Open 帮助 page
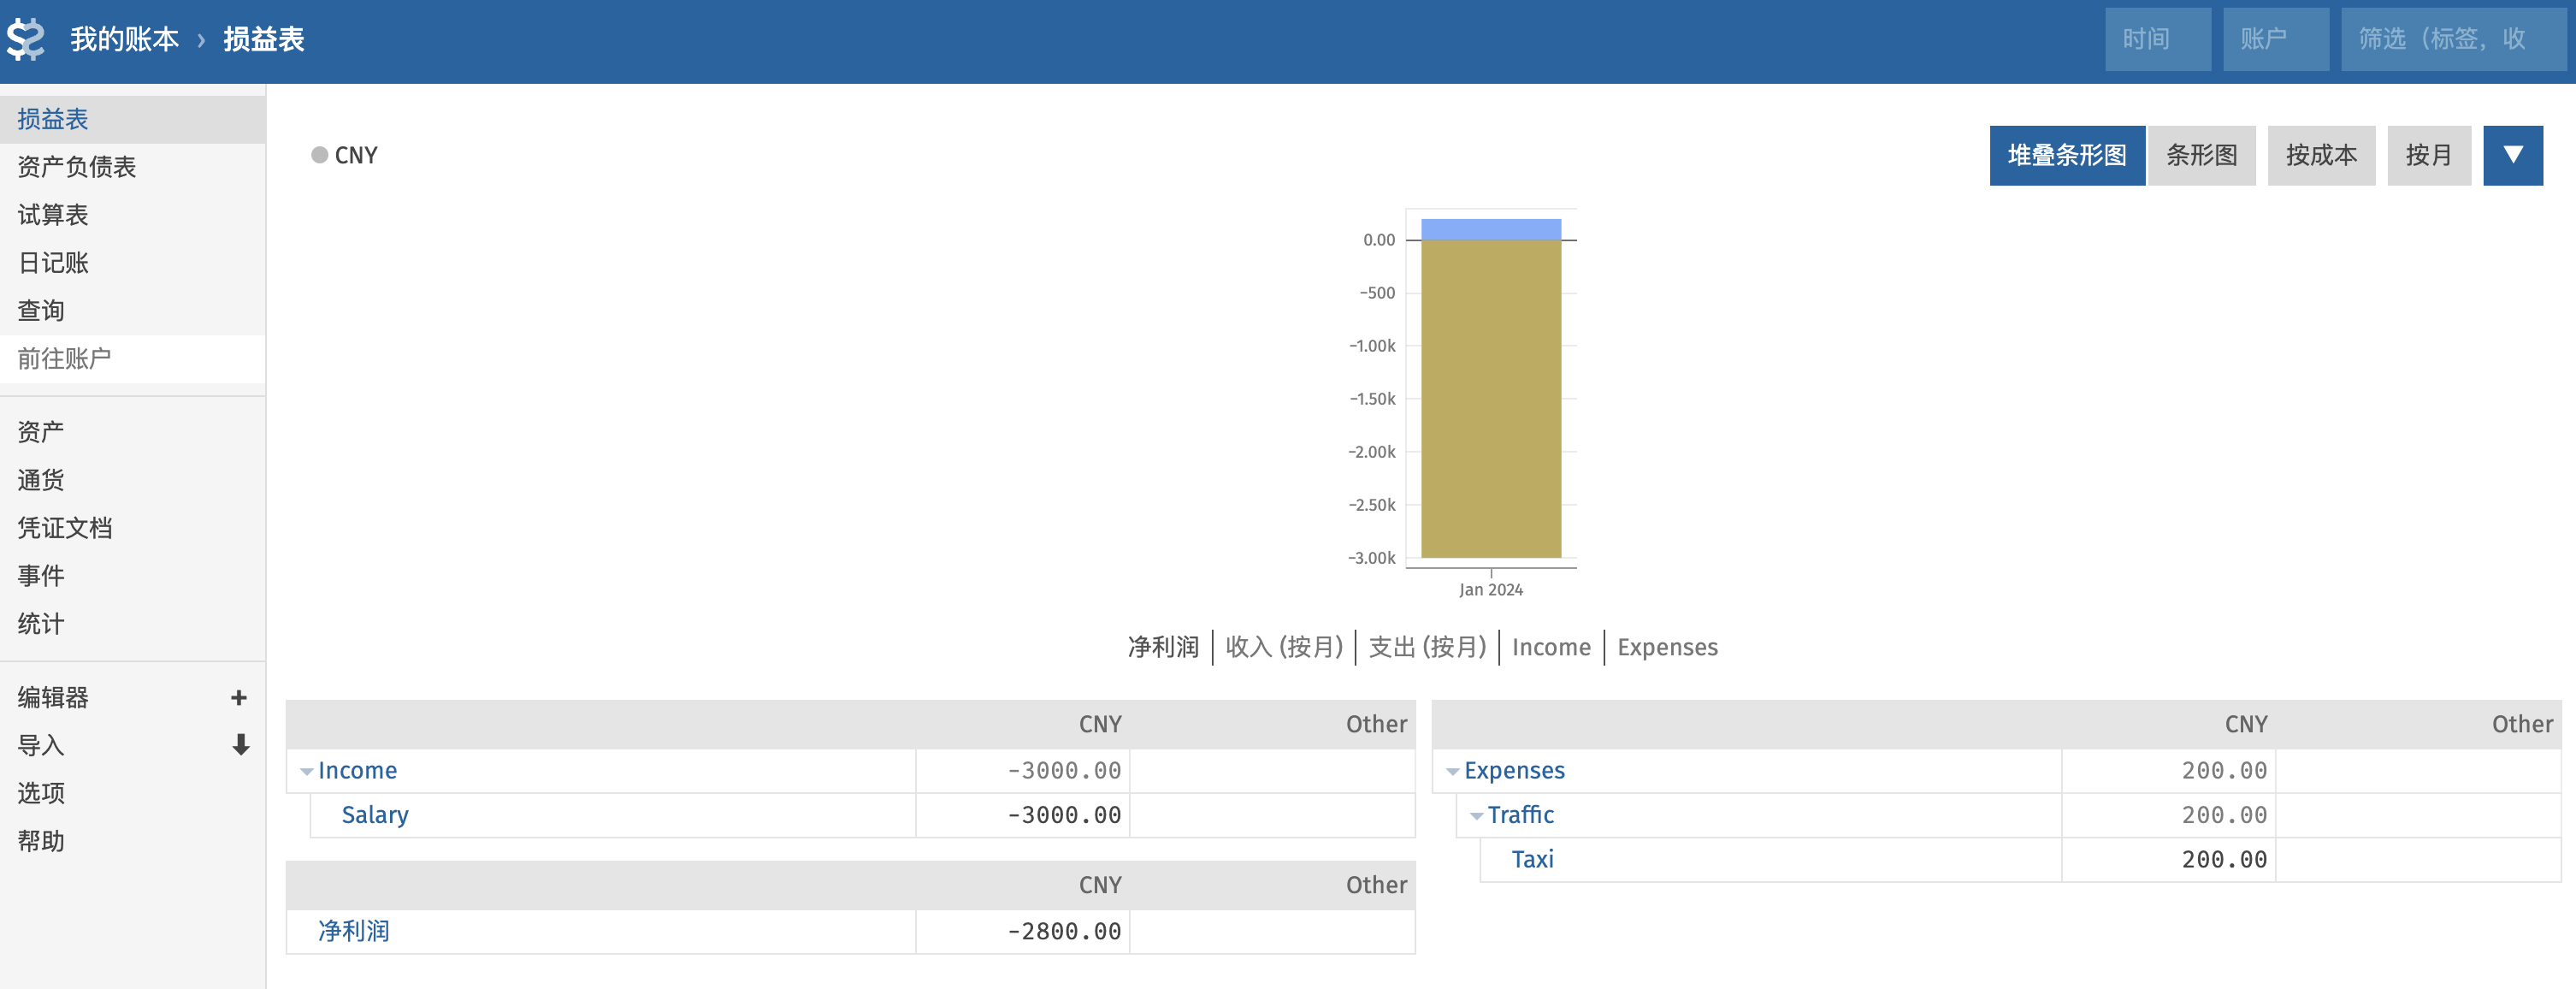Screen dimensions: 2576x989 click(132, 841)
